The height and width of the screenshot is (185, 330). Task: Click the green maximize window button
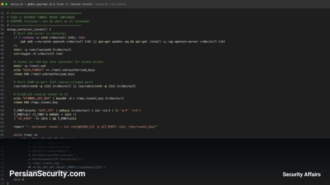pos(6,4)
